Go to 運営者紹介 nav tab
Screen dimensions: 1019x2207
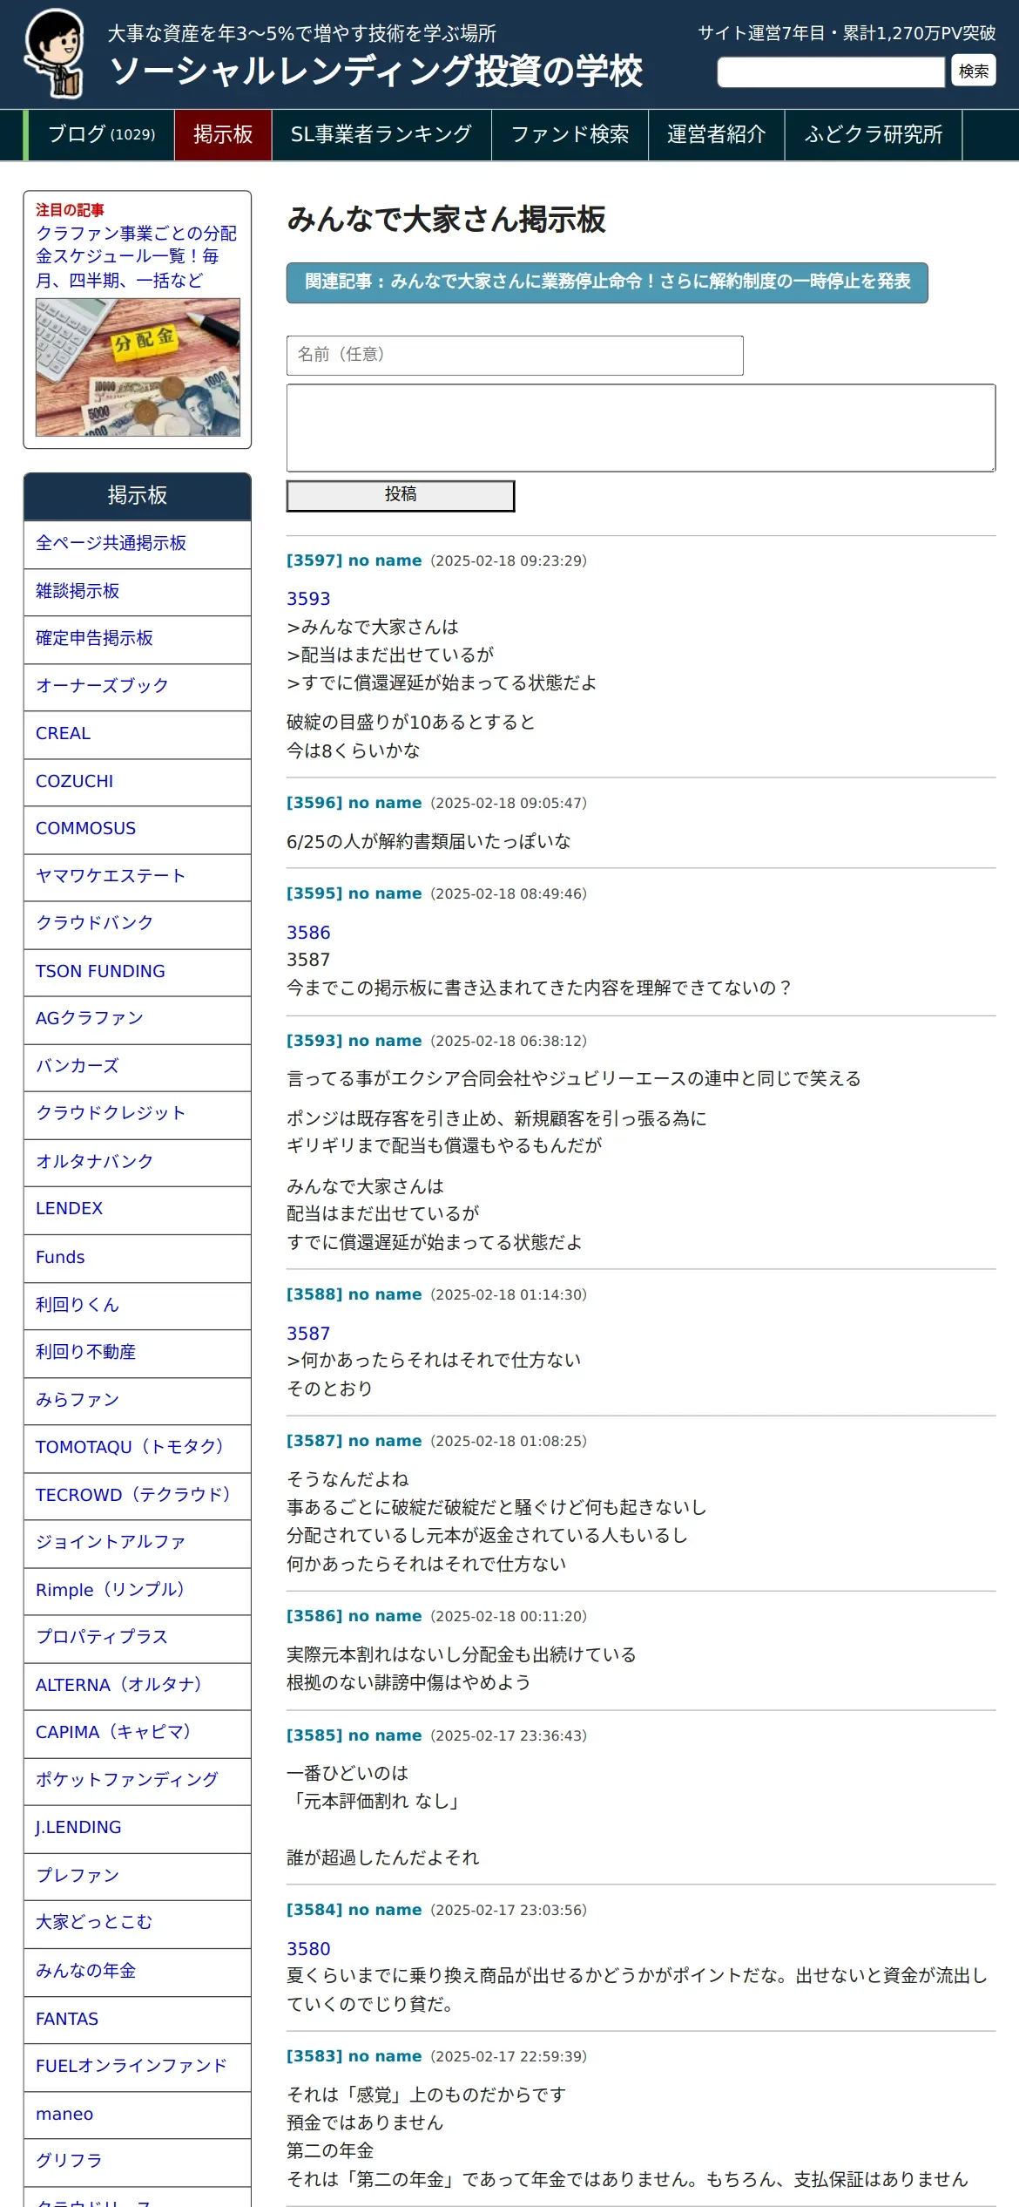[716, 135]
